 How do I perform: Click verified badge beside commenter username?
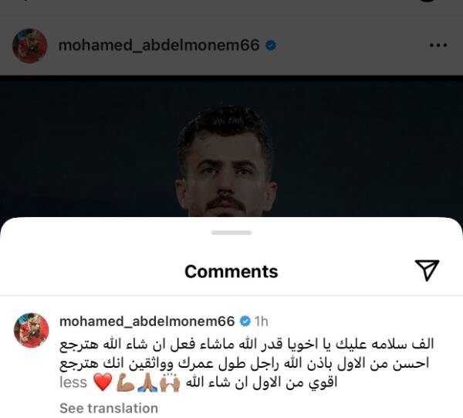coord(245,321)
